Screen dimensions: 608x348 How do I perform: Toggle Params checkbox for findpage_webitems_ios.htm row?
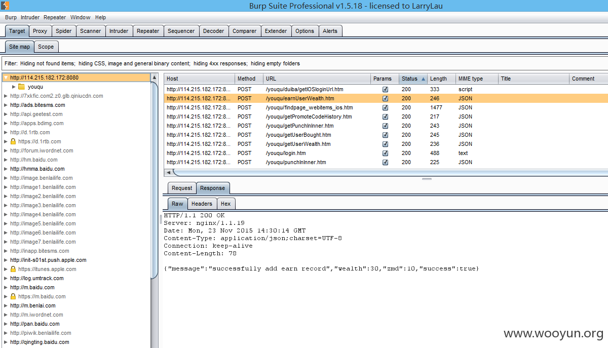point(385,107)
